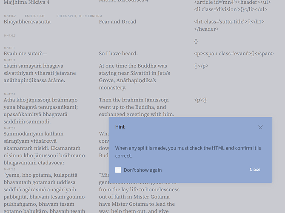The image size is (285, 213).
Task: Click the MN4:0.2 segment ID label
Action: 10,16
